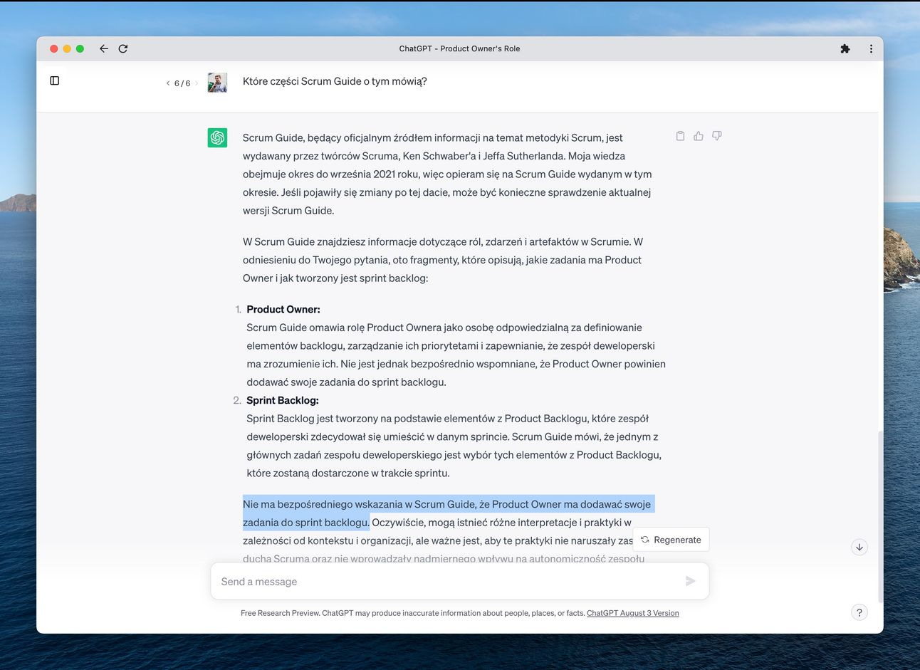Open the help question mark button
This screenshot has width=920, height=670.
click(x=859, y=612)
